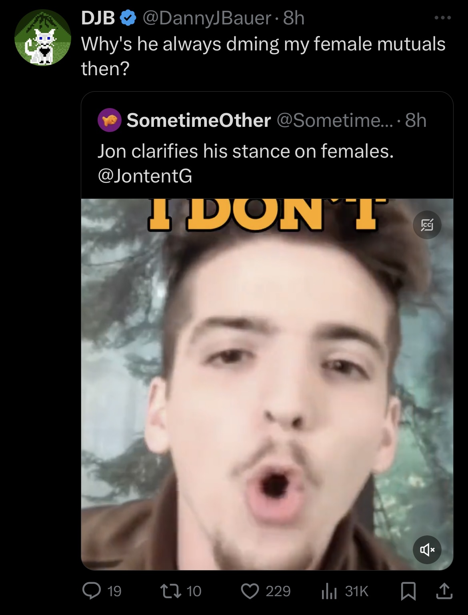Open the DJB display name
This screenshot has height=615, width=468.
98,18
